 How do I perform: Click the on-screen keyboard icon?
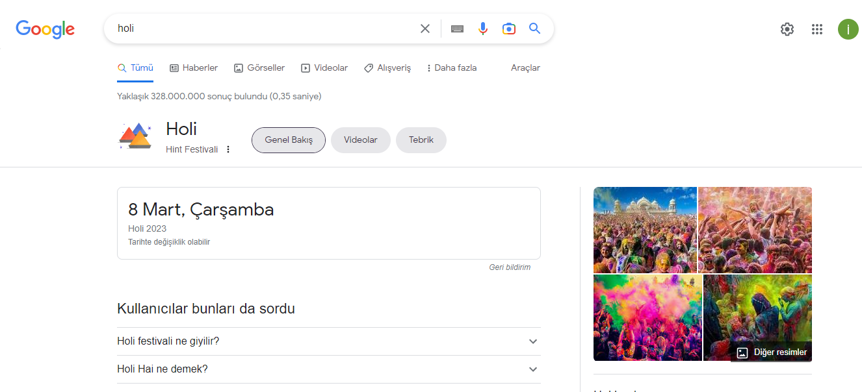pos(457,29)
